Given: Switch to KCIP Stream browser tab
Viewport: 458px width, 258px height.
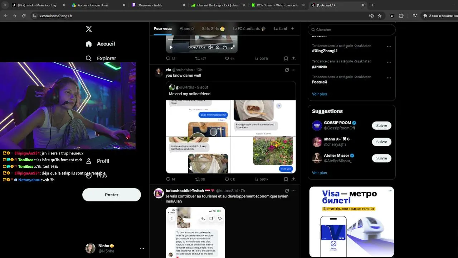Looking at the screenshot, I should [x=277, y=5].
